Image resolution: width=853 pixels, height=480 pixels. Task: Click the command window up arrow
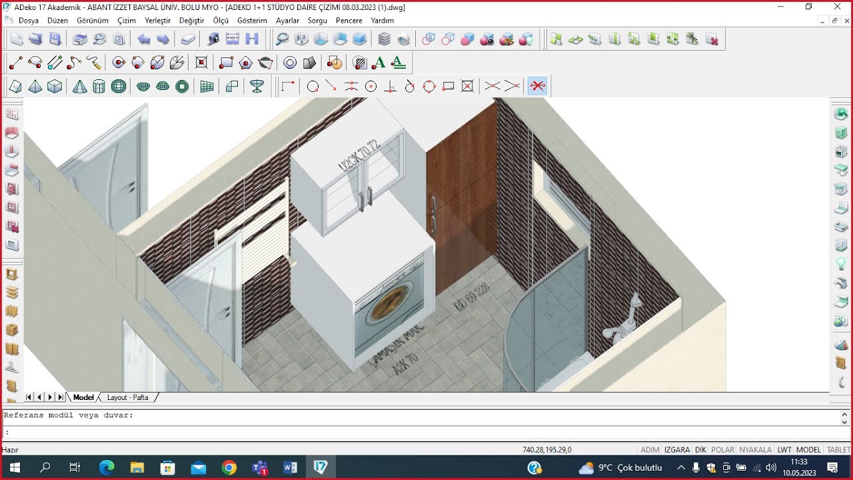point(845,414)
